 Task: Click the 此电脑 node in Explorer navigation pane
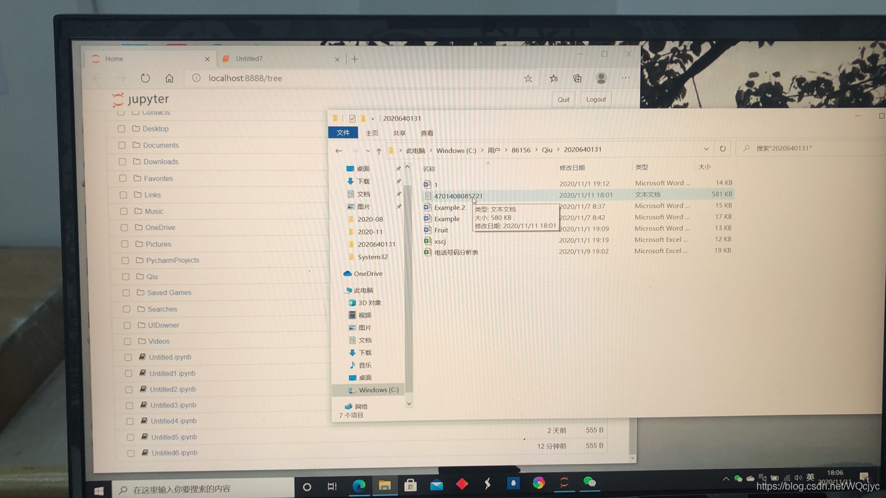coord(359,290)
